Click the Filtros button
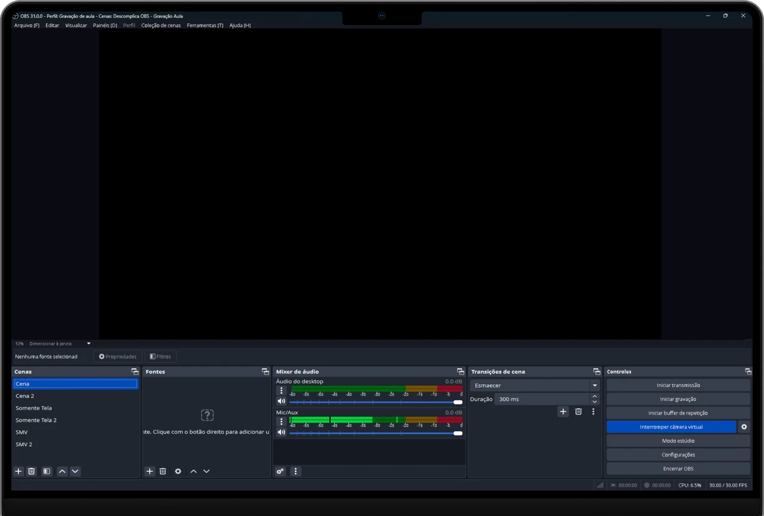764x516 pixels. pyautogui.click(x=160, y=357)
